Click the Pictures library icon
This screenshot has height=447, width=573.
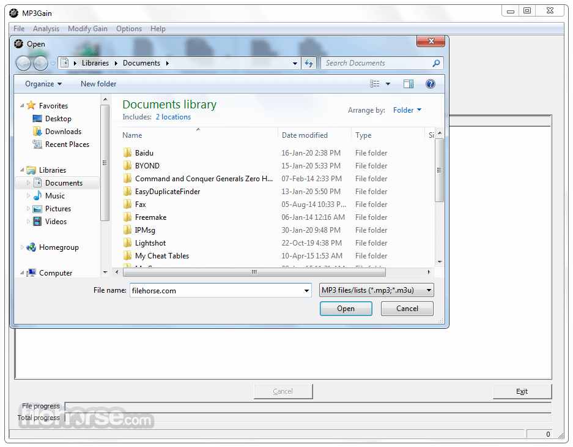point(37,209)
